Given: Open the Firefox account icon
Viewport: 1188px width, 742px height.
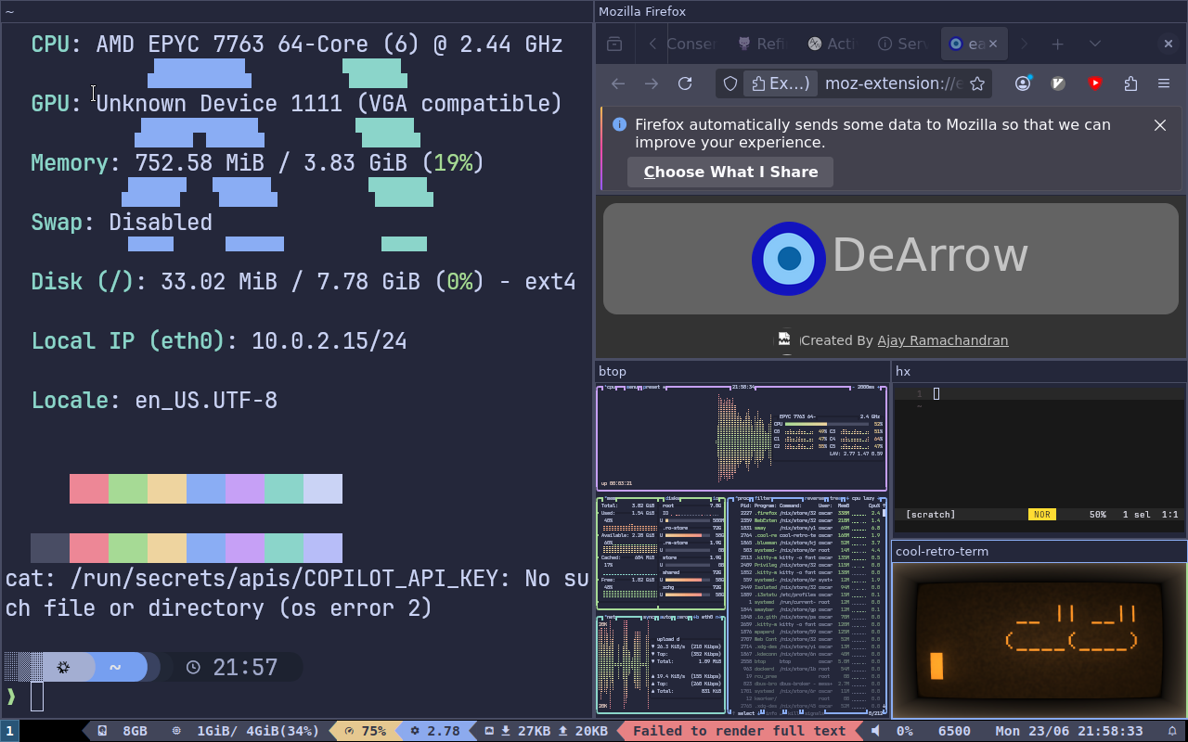Looking at the screenshot, I should pos(1023,83).
